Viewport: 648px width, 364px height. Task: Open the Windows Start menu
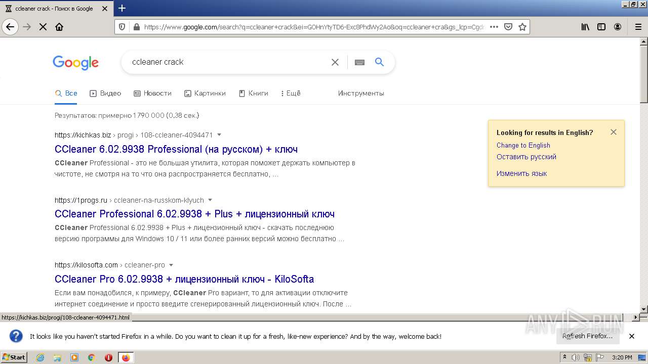pyautogui.click(x=14, y=357)
